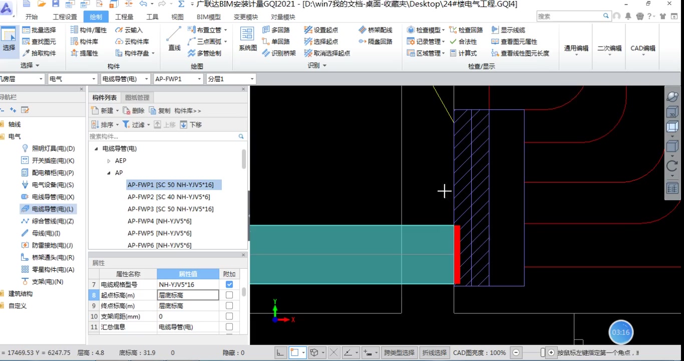Attach the 电缆规格型号 property checkbox
The image size is (684, 361).
tap(229, 284)
